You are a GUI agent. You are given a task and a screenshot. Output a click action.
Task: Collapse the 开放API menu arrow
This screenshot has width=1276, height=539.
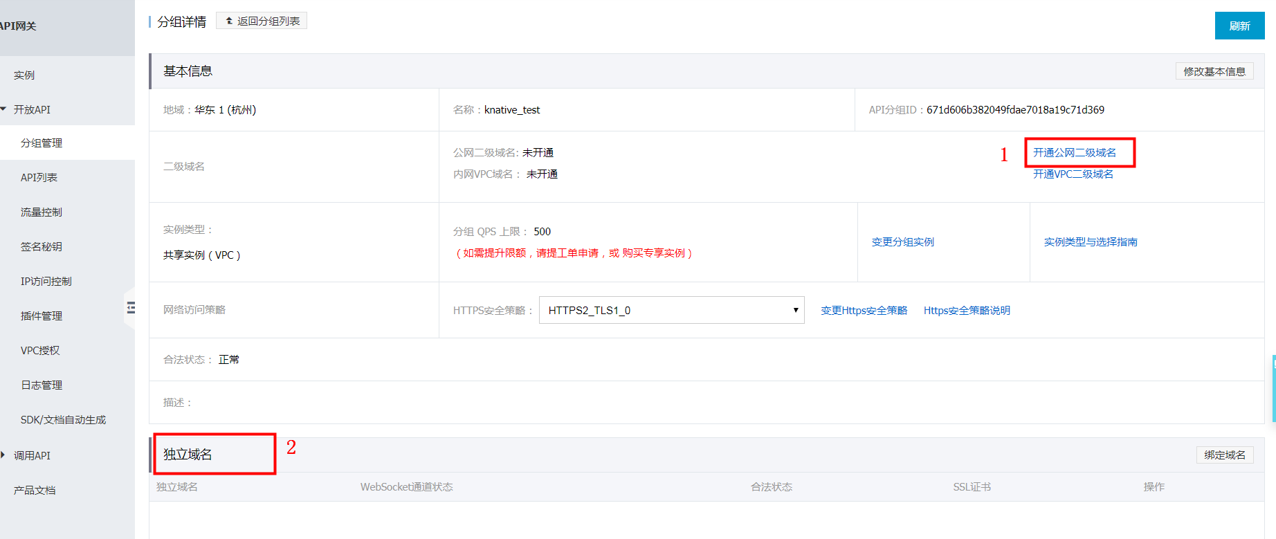[x=4, y=109]
